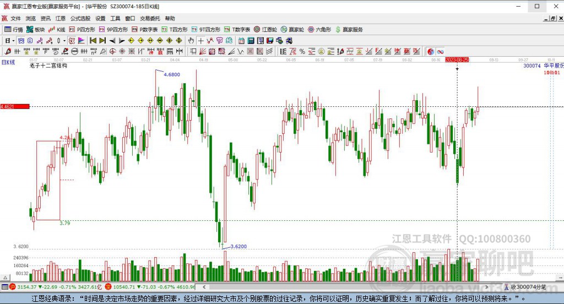The height and width of the screenshot is (304, 564).
Task: Click the 2023-08-25 date marker
Action: coord(457,59)
